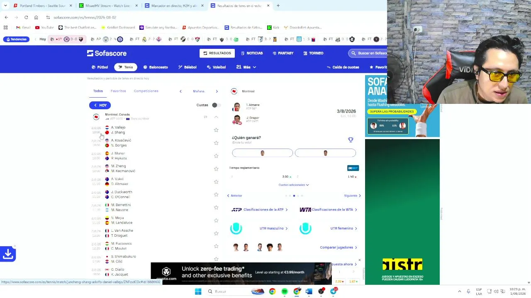Screen dimensions: 531x298
Task: Switch to the Competiciones tab
Action: point(146,91)
